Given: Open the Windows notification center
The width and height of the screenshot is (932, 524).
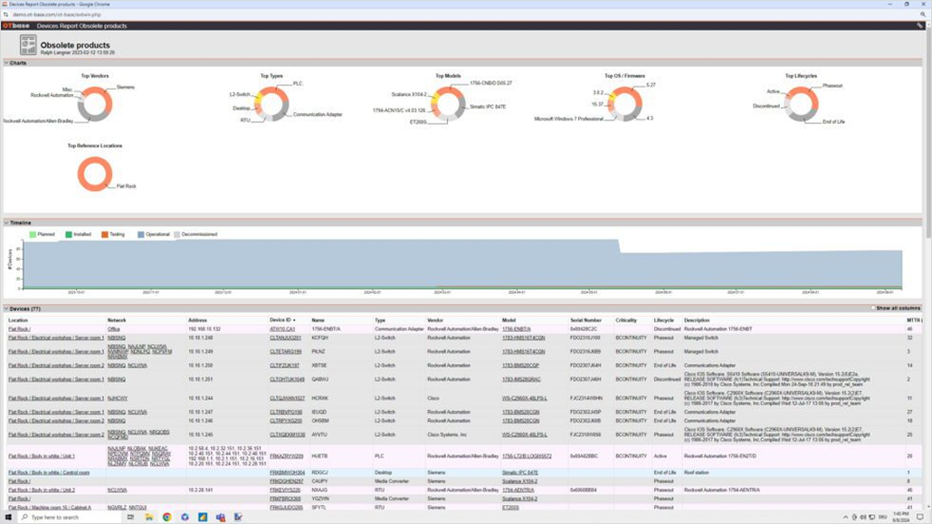Looking at the screenshot, I should (x=920, y=517).
